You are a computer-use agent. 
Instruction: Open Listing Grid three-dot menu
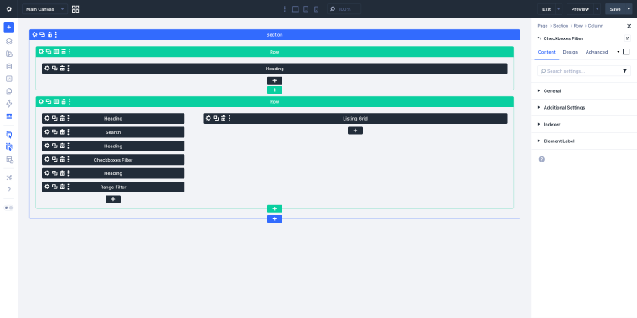(x=230, y=118)
